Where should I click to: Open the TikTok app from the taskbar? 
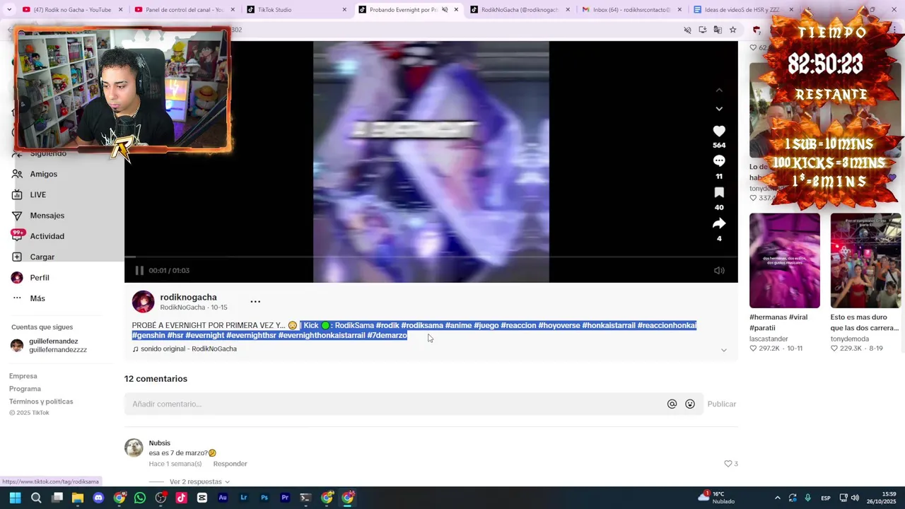coord(181,498)
